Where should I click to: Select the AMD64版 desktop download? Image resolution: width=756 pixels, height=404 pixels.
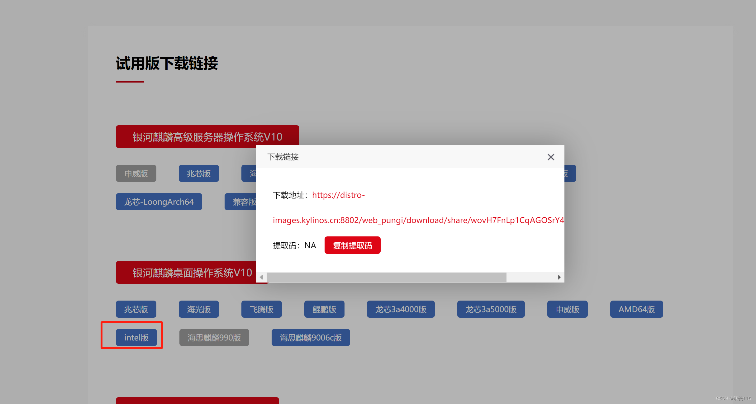(636, 309)
